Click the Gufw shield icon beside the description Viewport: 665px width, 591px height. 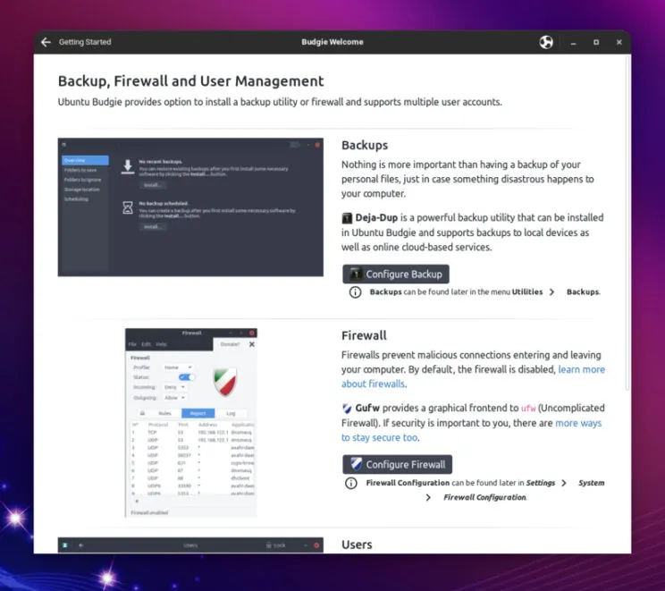coord(347,409)
